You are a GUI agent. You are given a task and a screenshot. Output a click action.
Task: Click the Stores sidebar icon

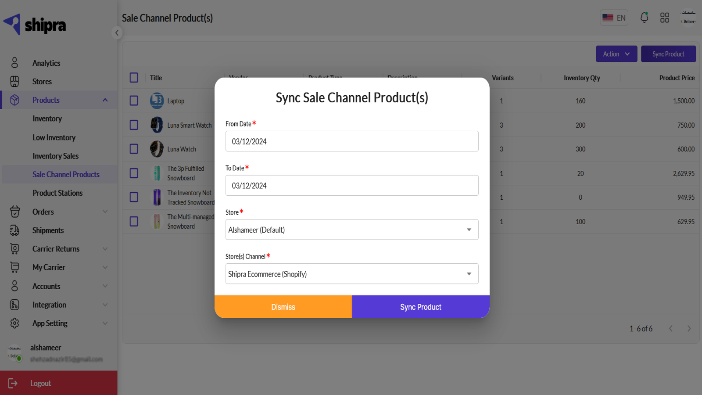(14, 81)
